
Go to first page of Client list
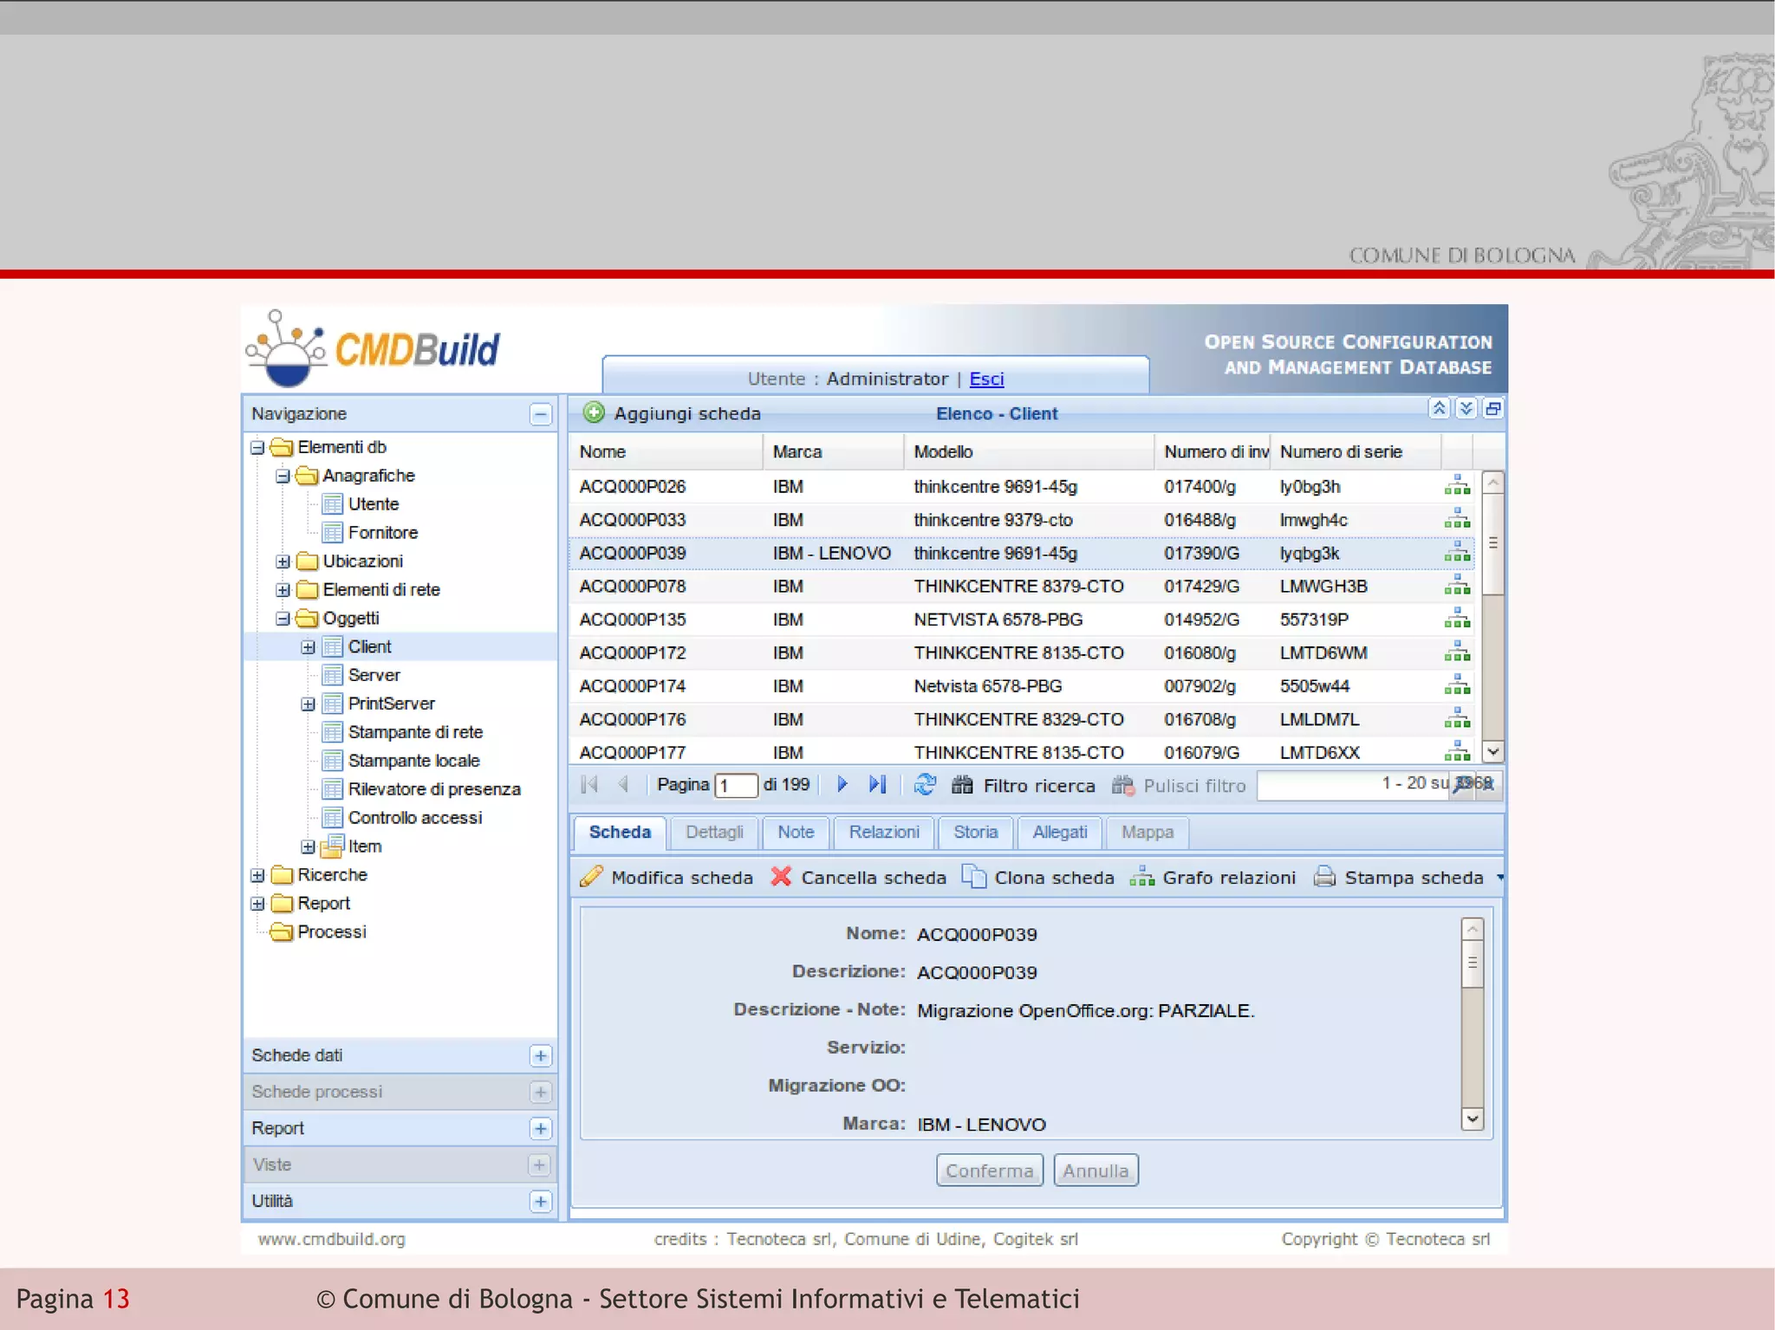click(x=590, y=785)
